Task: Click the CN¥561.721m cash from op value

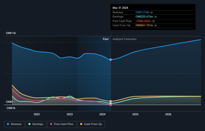Action: click(x=144, y=25)
